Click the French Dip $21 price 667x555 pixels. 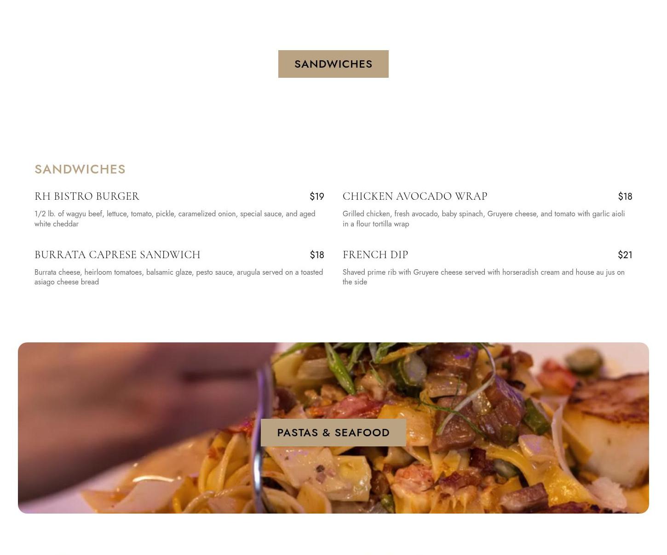[625, 255]
